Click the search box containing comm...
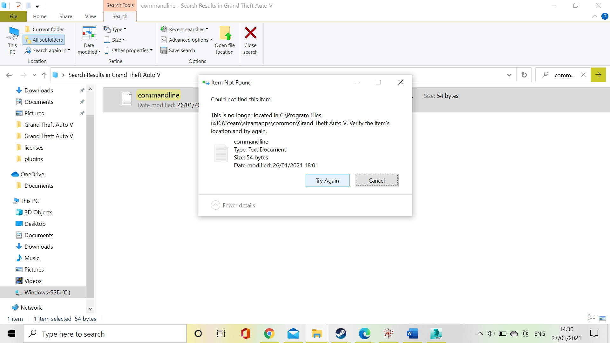This screenshot has height=343, width=610. tap(564, 75)
